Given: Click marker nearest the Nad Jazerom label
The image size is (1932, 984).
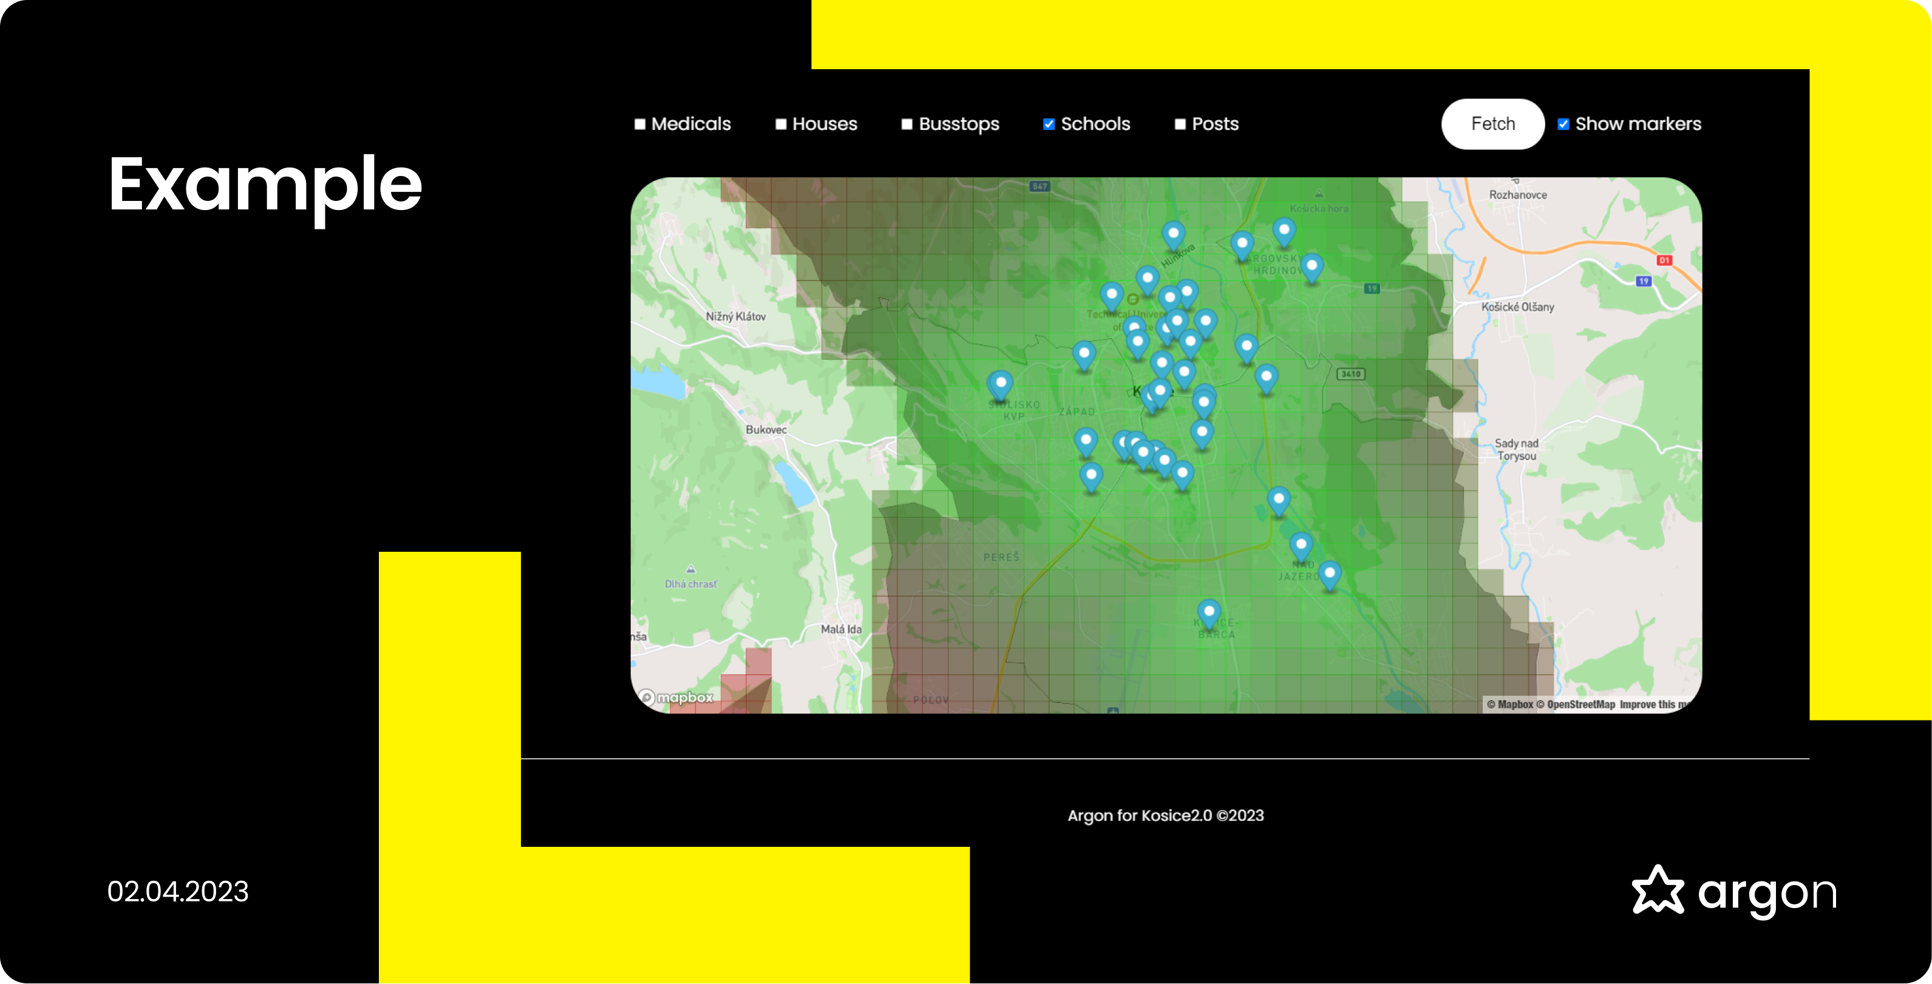Looking at the screenshot, I should pos(1301,546).
